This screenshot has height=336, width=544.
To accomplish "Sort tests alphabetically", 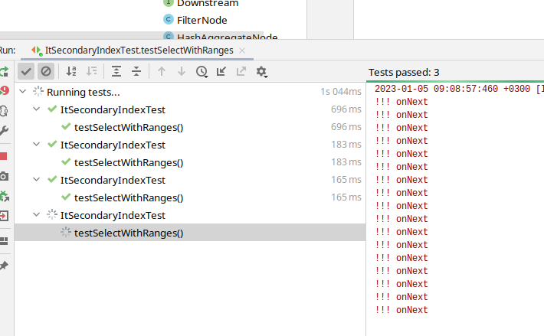I will (x=71, y=71).
